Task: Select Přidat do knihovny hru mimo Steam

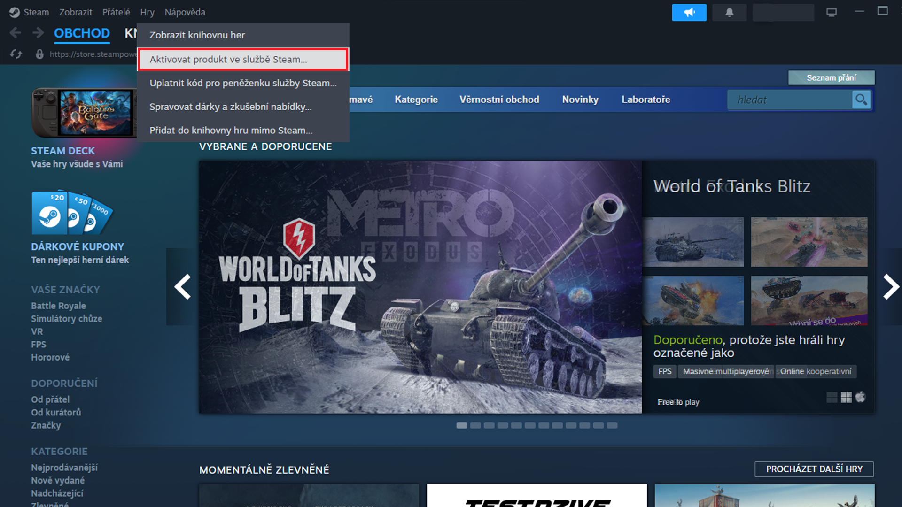Action: pyautogui.click(x=243, y=130)
